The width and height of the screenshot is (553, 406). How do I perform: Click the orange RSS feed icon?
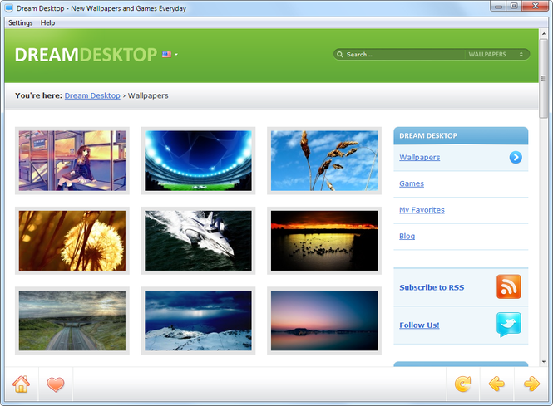pos(509,286)
